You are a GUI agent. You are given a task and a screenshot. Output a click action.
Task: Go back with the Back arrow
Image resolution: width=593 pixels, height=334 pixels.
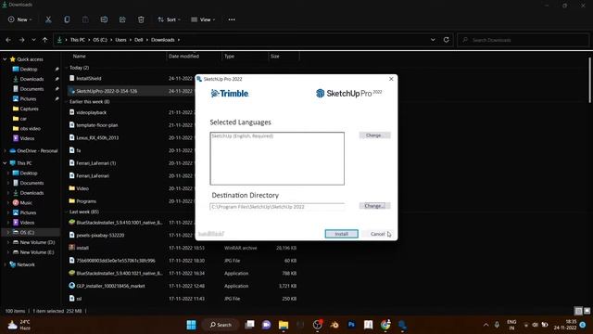point(8,40)
